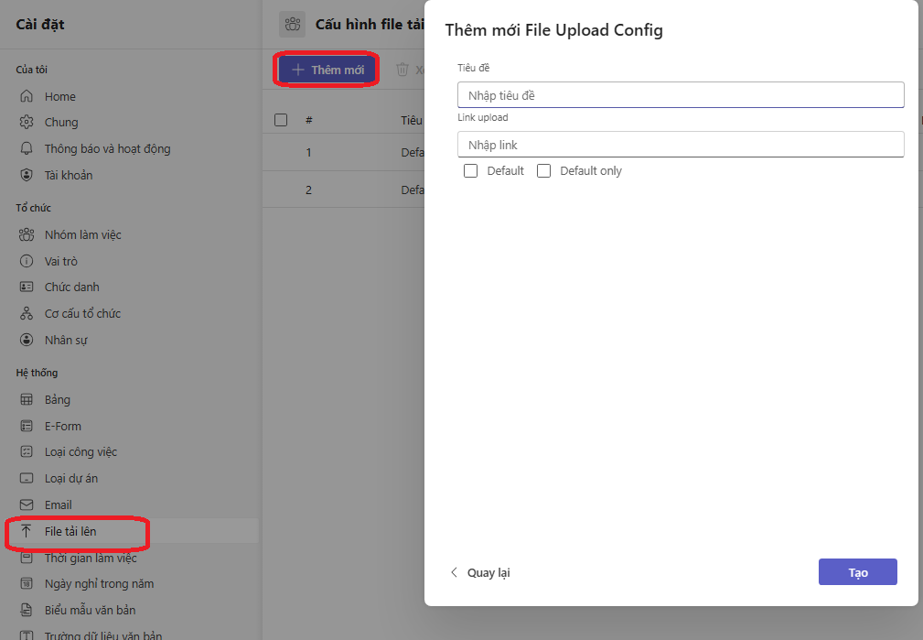This screenshot has height=640, width=923.
Task: Tick the Default only checkbox
Action: pos(543,170)
